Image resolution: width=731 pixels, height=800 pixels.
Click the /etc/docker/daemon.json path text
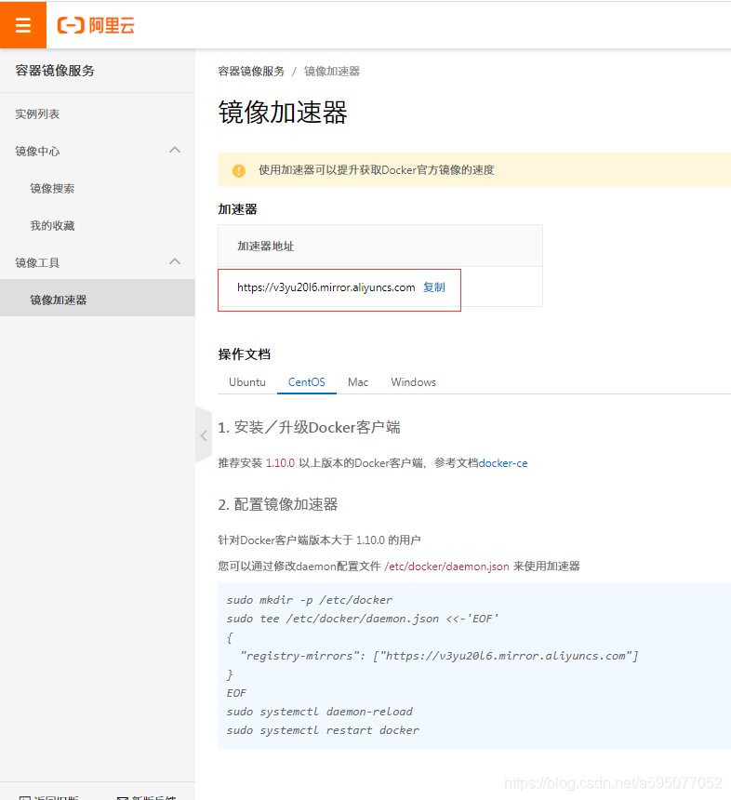coord(446,567)
